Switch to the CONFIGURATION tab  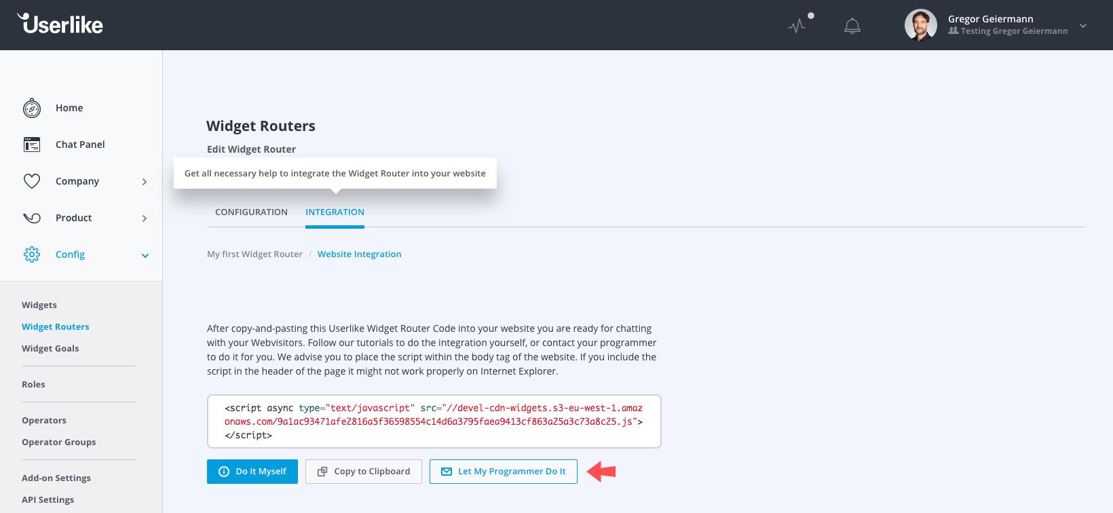(x=251, y=212)
